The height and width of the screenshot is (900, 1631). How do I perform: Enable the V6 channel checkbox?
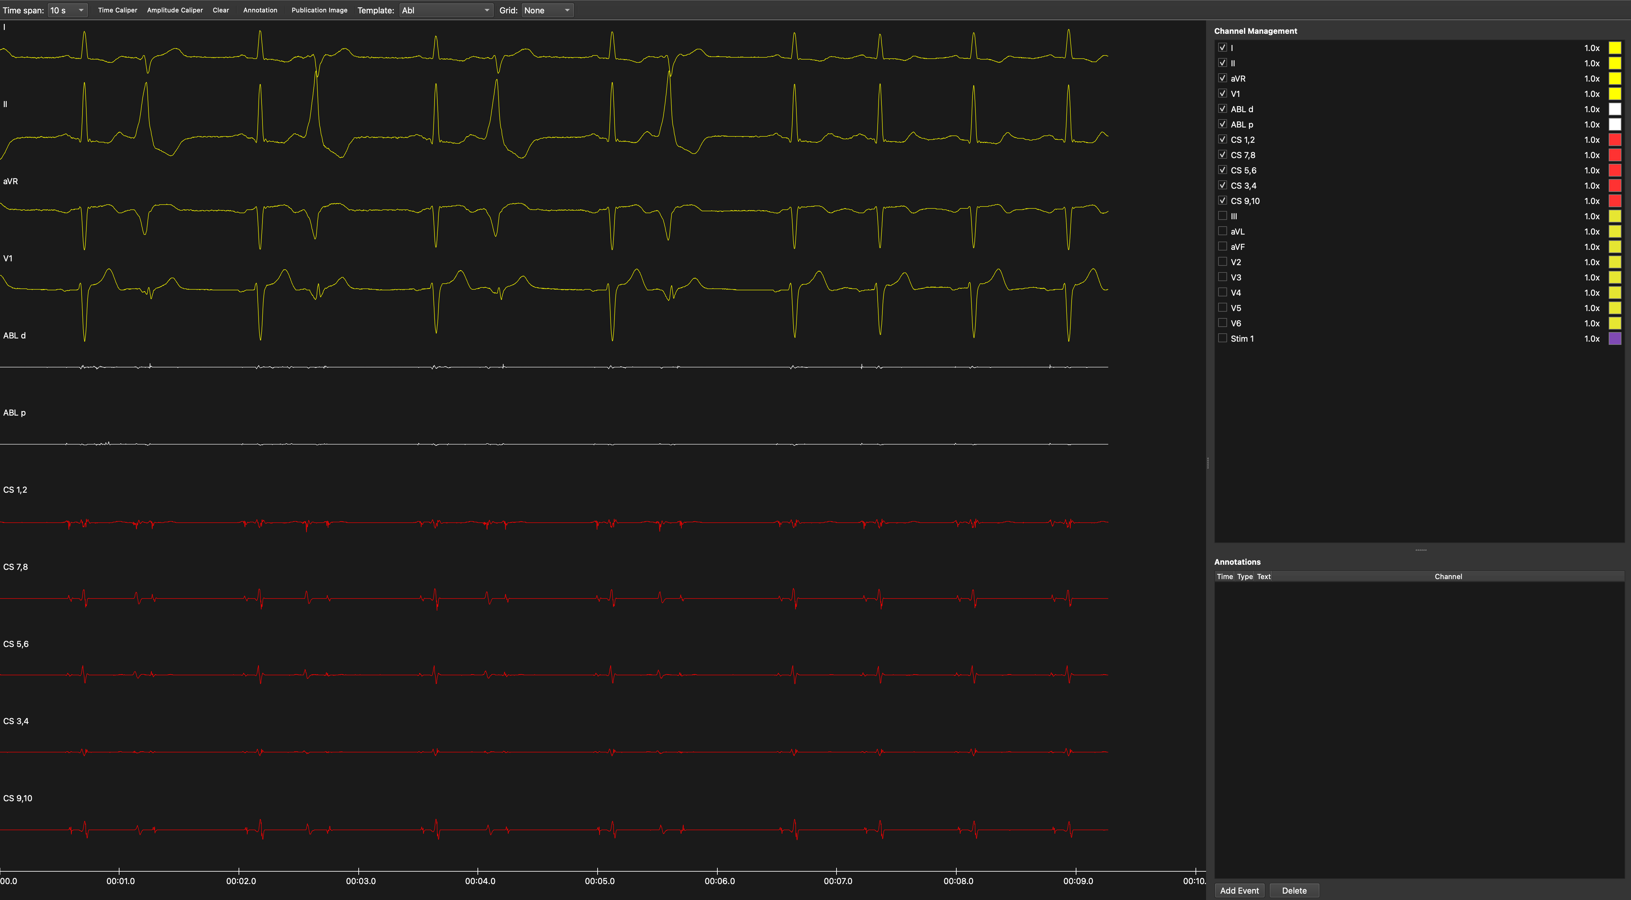click(1223, 323)
